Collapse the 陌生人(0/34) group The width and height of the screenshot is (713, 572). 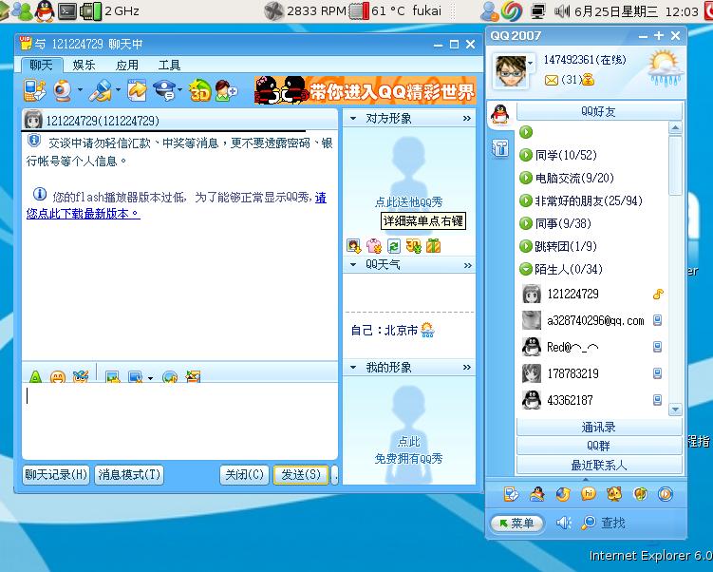click(x=526, y=269)
